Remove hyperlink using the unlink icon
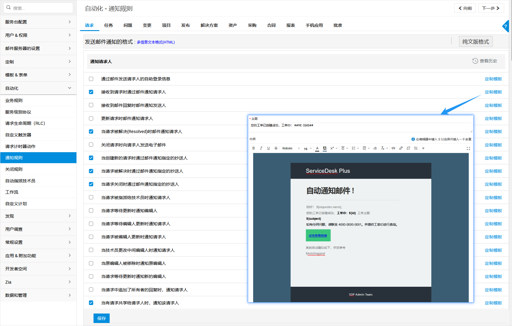Viewport: 512px width, 326px height. pos(408,148)
